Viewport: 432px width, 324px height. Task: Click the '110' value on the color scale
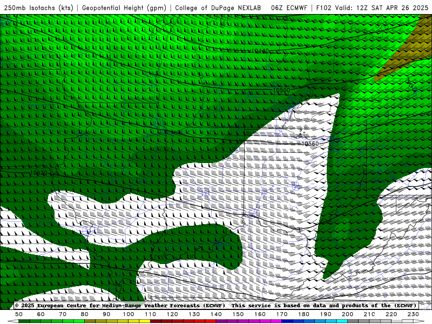(151, 314)
